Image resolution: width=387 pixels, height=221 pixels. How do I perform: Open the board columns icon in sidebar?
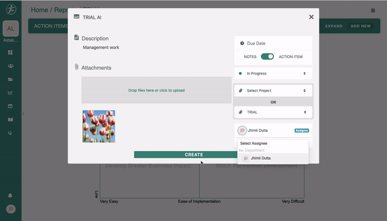(x=10, y=106)
